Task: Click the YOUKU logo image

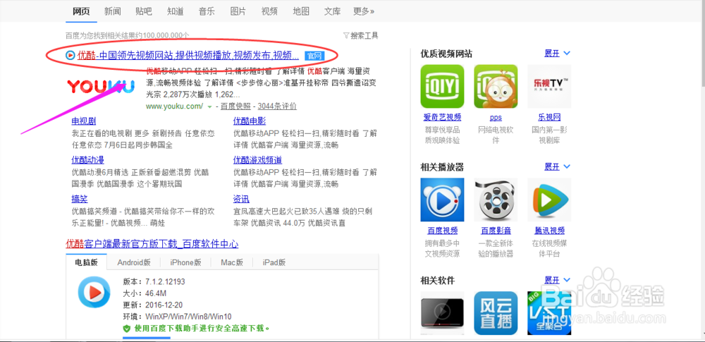Action: (101, 87)
